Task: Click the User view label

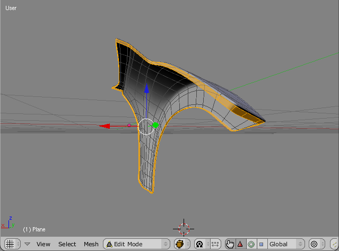Action: pyautogui.click(x=11, y=8)
